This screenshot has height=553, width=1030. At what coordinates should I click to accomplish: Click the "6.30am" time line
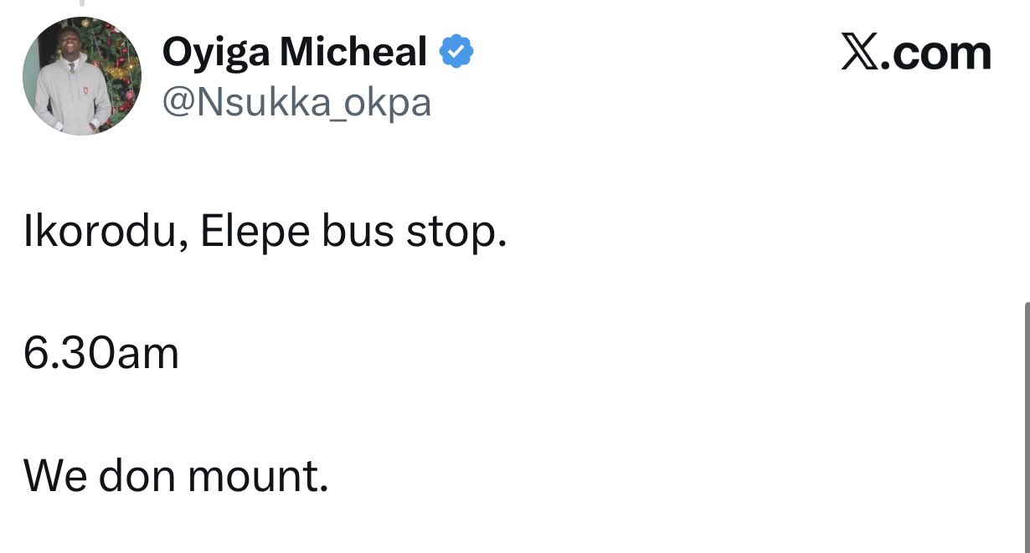coord(101,354)
